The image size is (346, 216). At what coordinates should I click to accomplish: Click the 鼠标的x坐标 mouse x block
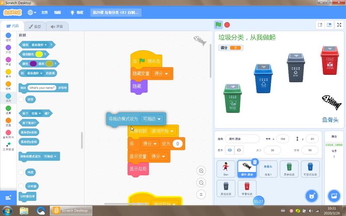point(29,132)
